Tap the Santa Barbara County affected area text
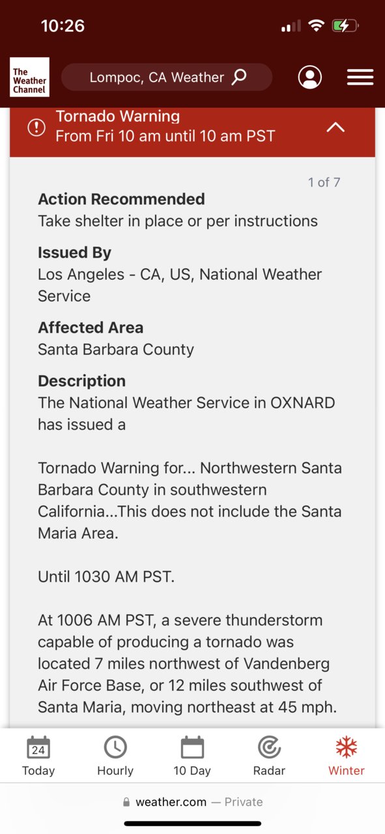385x834 pixels. tap(116, 349)
